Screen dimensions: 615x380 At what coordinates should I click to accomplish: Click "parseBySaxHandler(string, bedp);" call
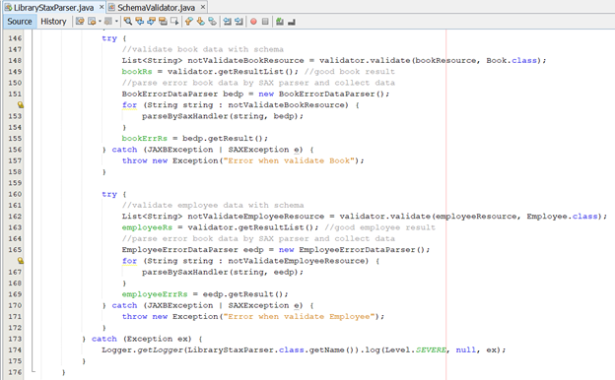pyautogui.click(x=223, y=116)
